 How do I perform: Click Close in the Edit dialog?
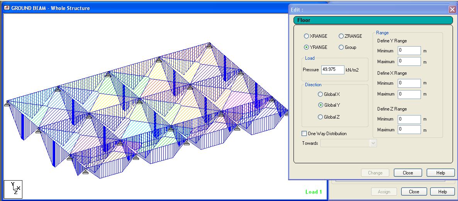(408, 173)
